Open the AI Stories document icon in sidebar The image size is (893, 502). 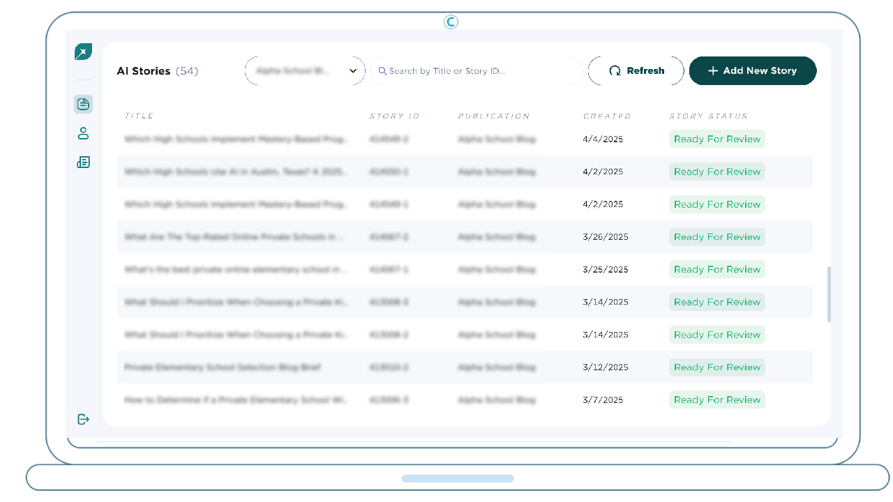pos(83,105)
